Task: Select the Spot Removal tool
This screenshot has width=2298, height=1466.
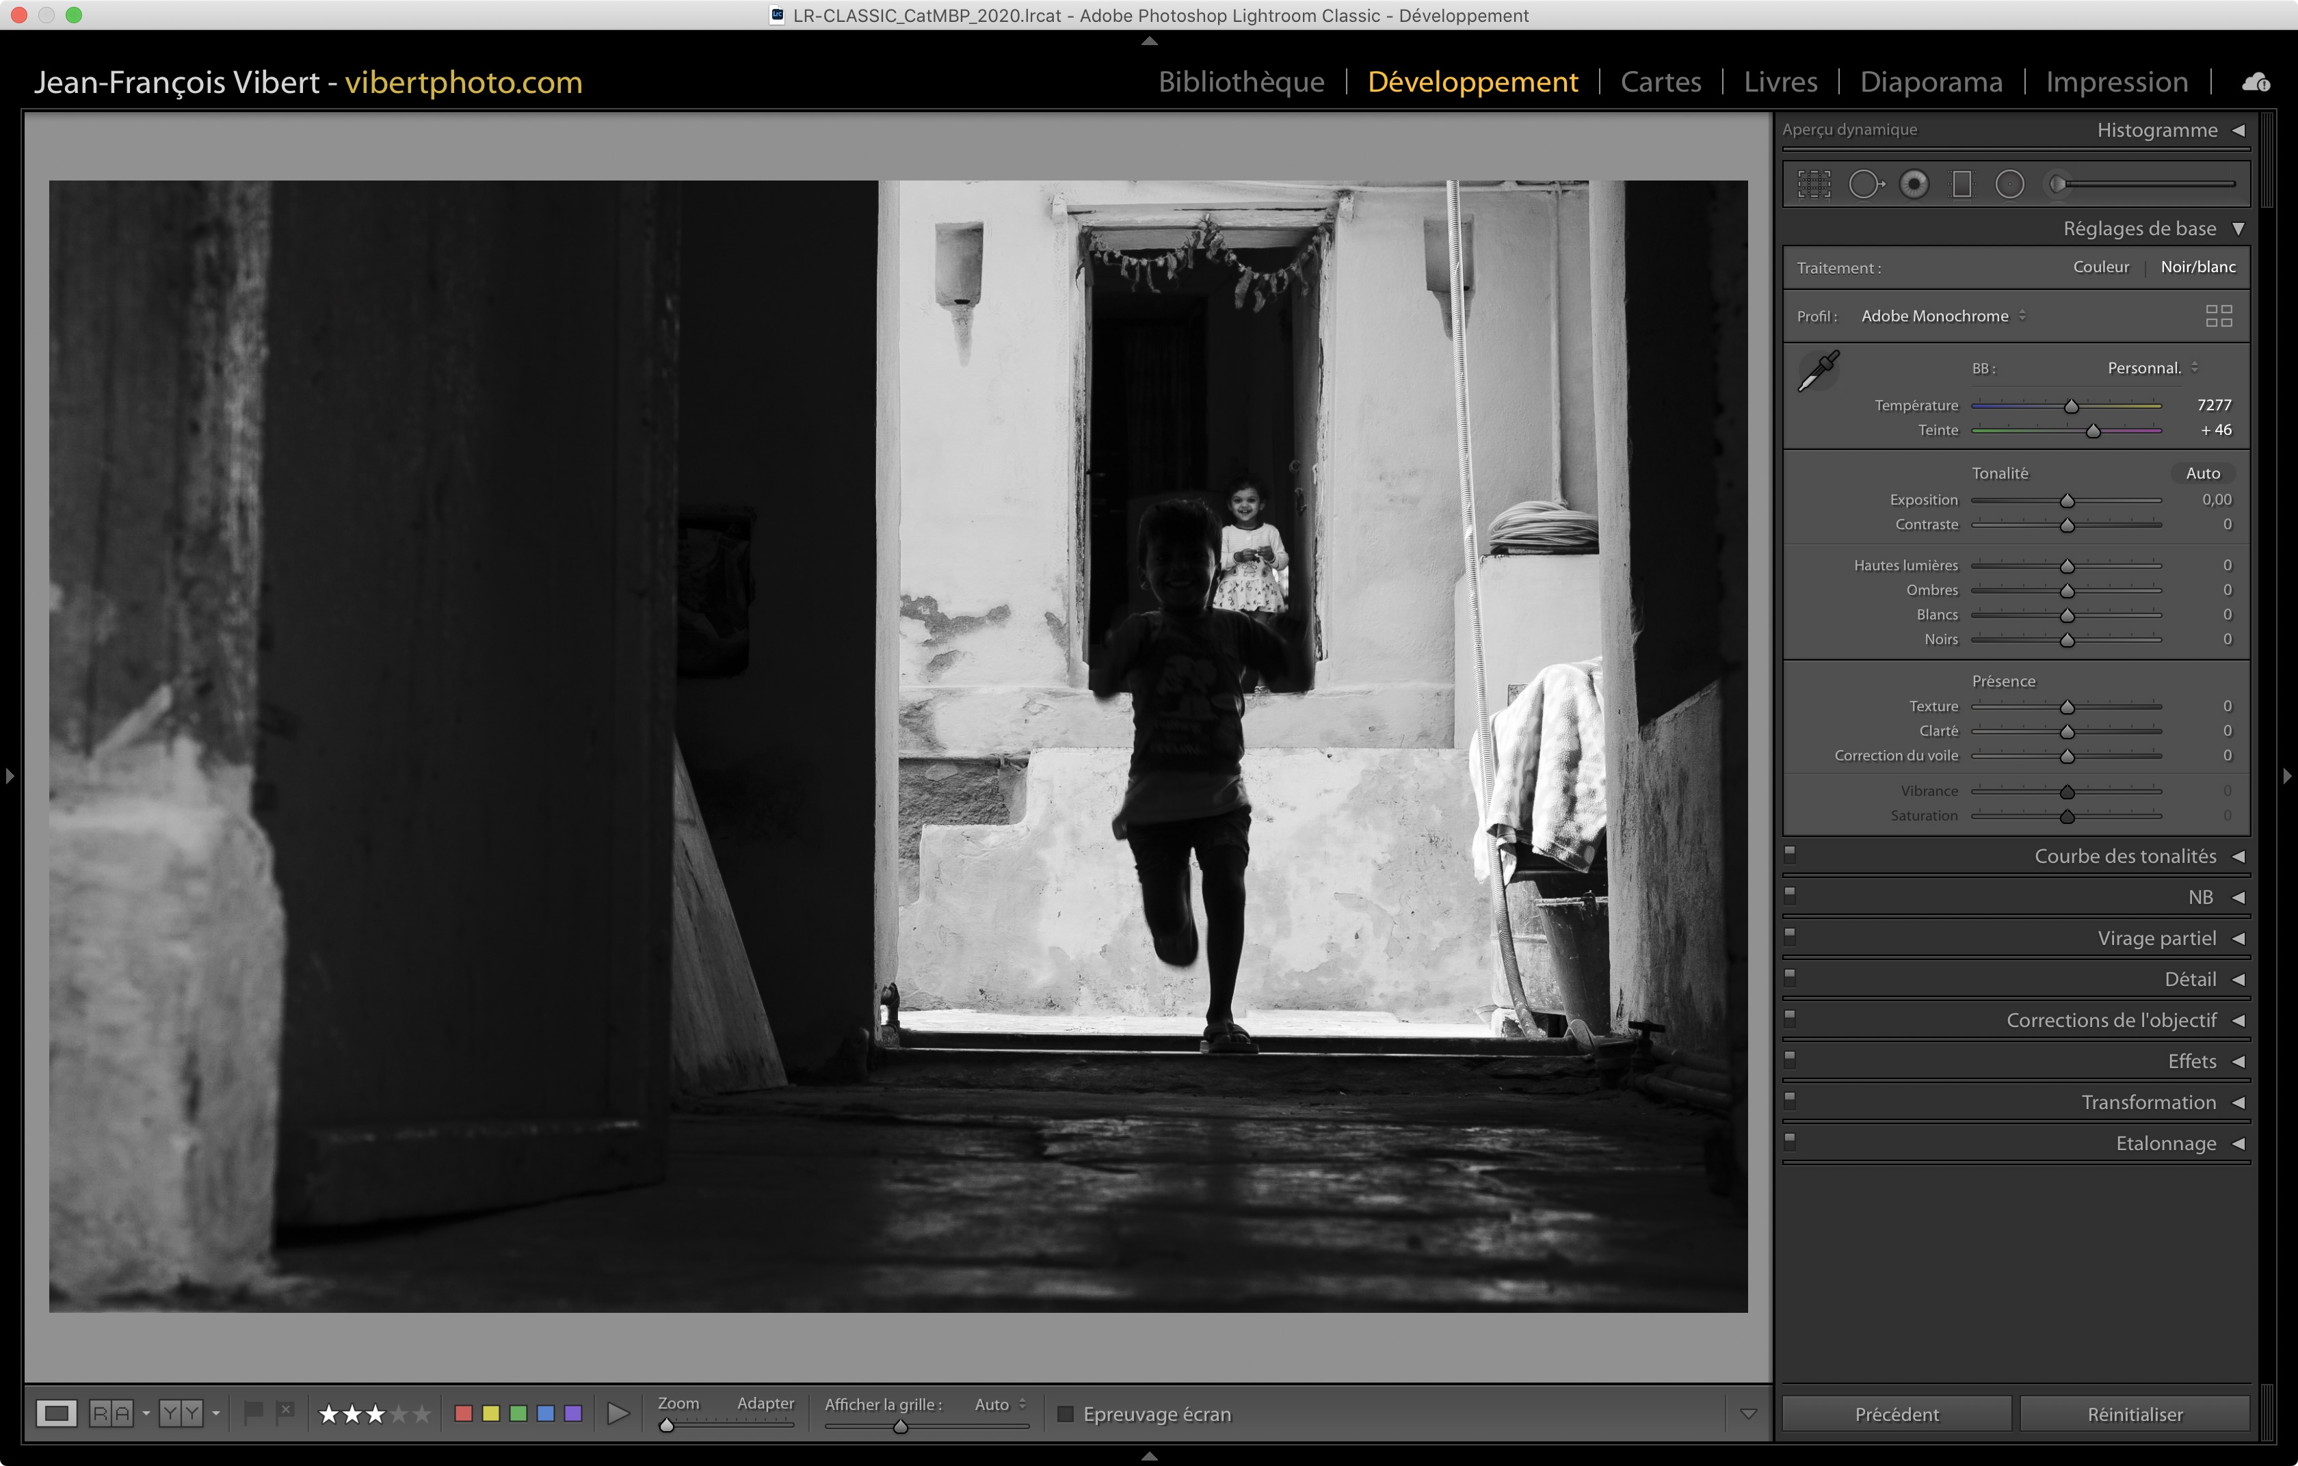Action: coord(1865,184)
